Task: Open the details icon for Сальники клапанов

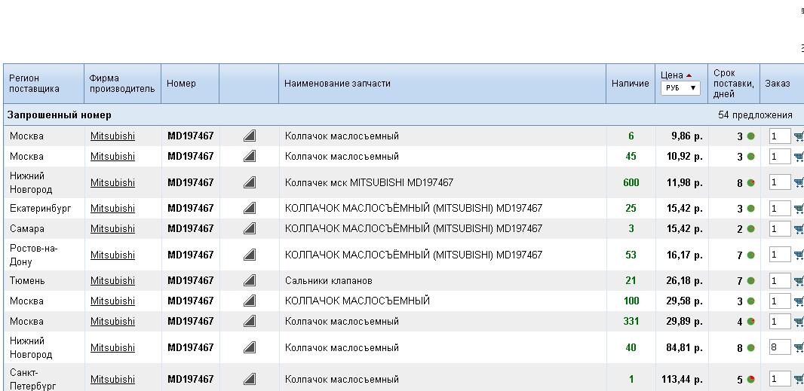Action: 250,281
